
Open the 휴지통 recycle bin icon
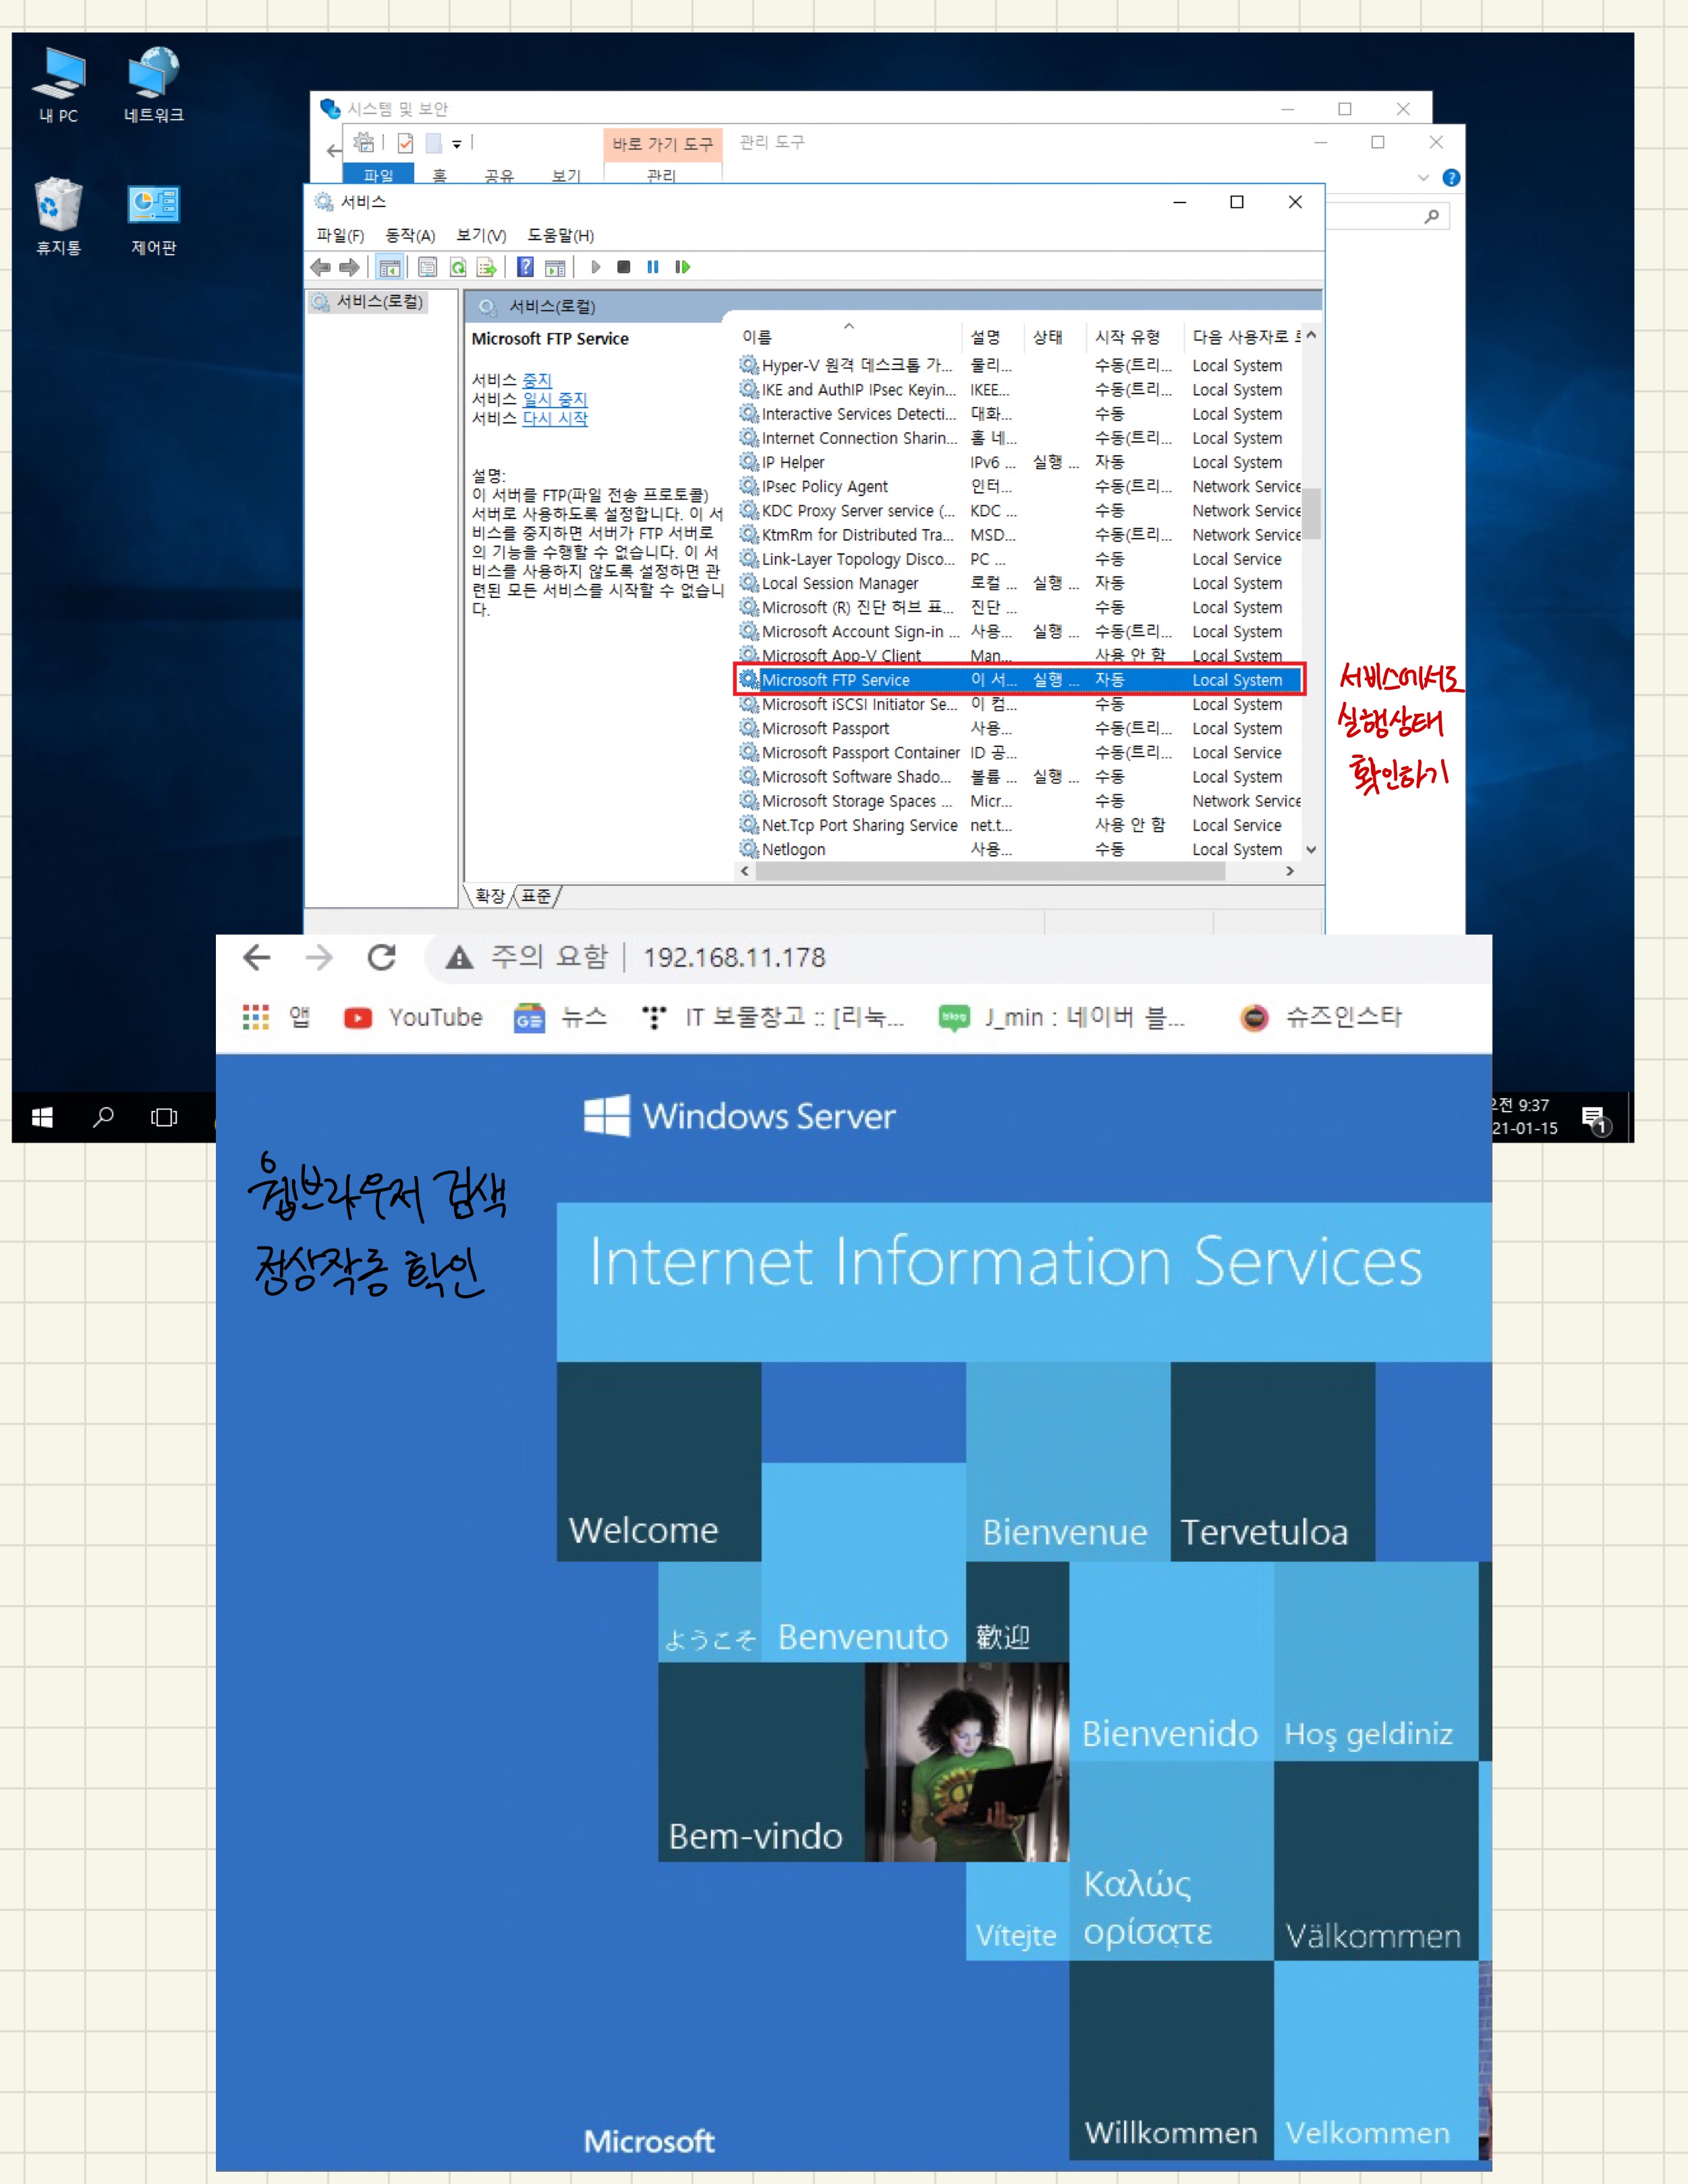[59, 216]
